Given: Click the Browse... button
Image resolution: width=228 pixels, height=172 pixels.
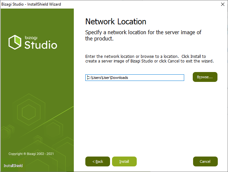Looking at the screenshot, I should pyautogui.click(x=205, y=77).
